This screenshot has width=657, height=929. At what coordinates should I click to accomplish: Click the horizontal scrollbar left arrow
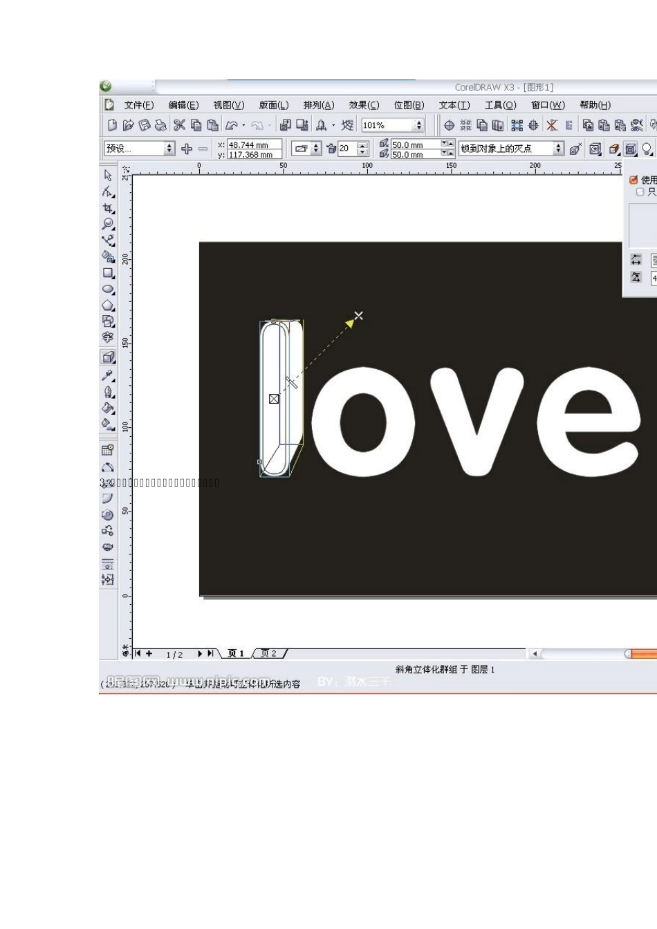click(x=535, y=653)
